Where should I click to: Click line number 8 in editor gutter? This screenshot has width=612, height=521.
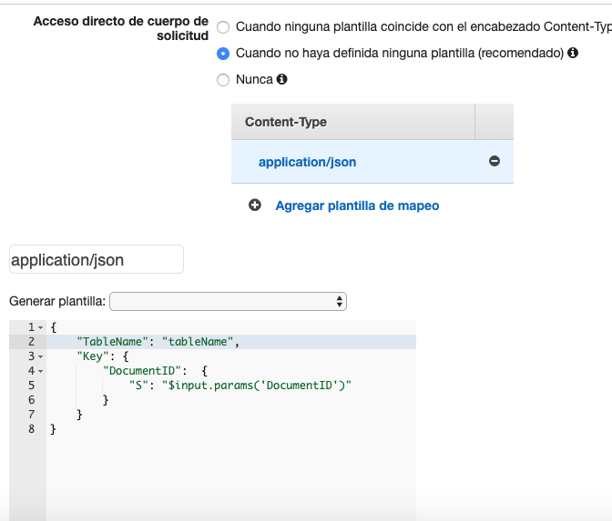(x=32, y=429)
